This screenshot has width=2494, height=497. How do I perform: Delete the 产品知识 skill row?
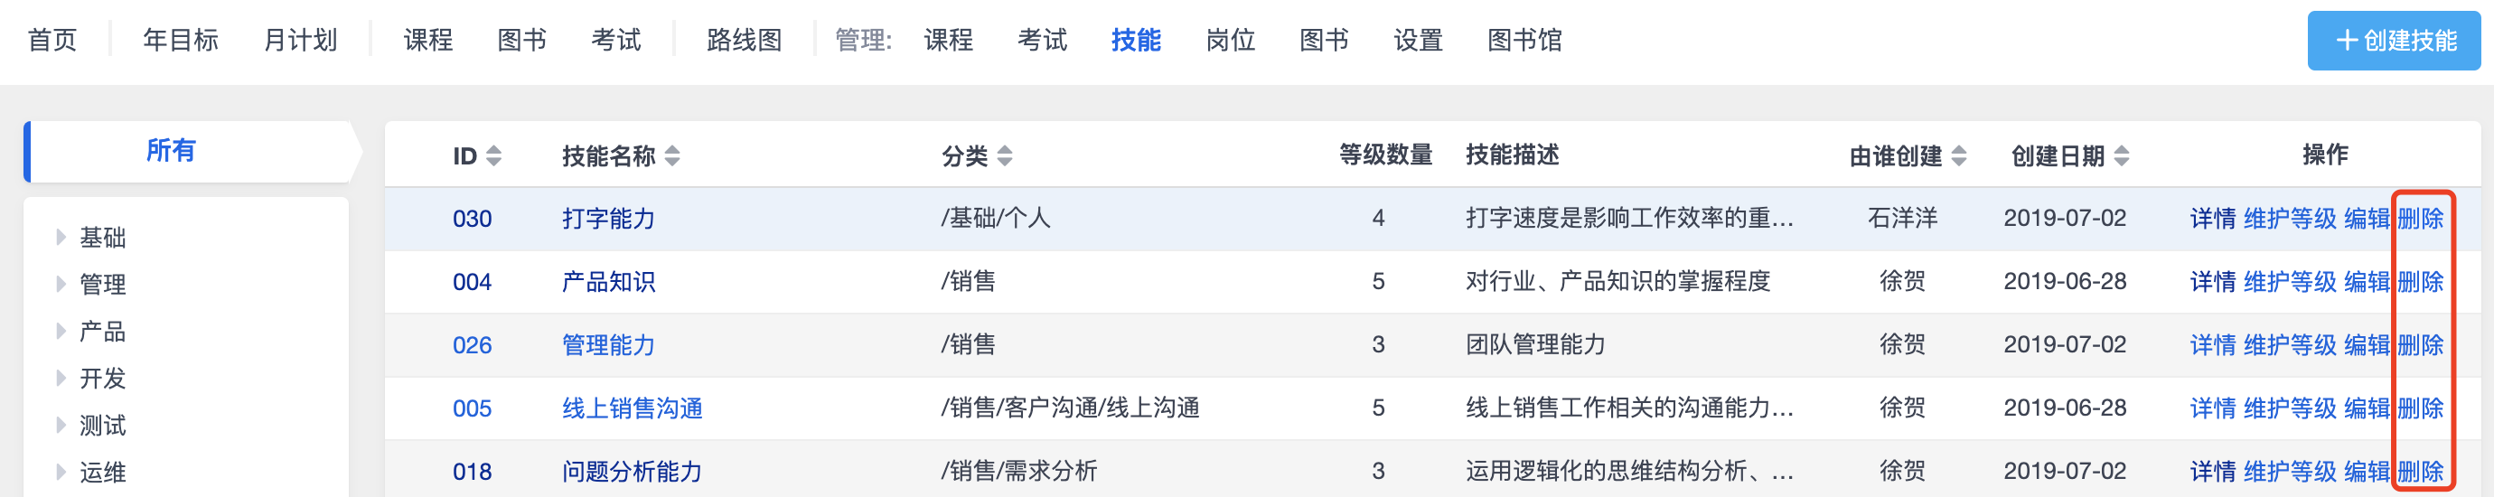click(2420, 282)
